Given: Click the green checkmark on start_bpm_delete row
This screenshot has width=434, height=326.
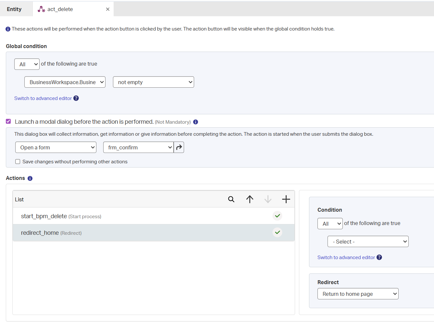Looking at the screenshot, I should coord(278,216).
